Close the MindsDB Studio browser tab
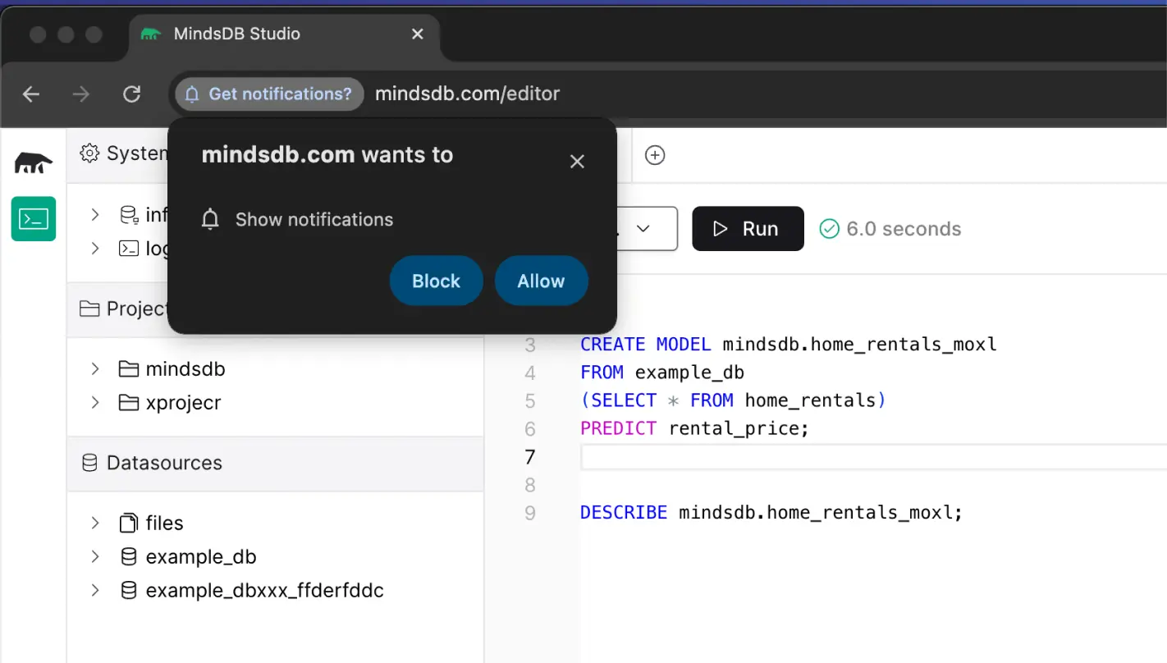Screen dimensions: 1167x663 [417, 34]
